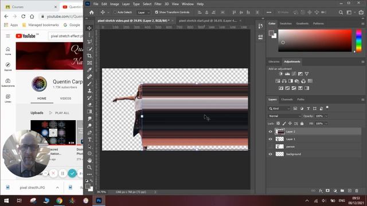Select the Hand tool
Image resolution: width=367 pixels, height=206 pixels.
(x=89, y=160)
